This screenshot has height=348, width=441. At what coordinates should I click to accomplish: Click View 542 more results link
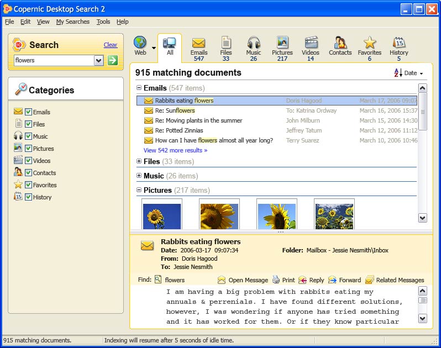point(175,150)
